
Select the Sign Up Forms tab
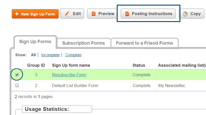pyautogui.click(x=35, y=42)
